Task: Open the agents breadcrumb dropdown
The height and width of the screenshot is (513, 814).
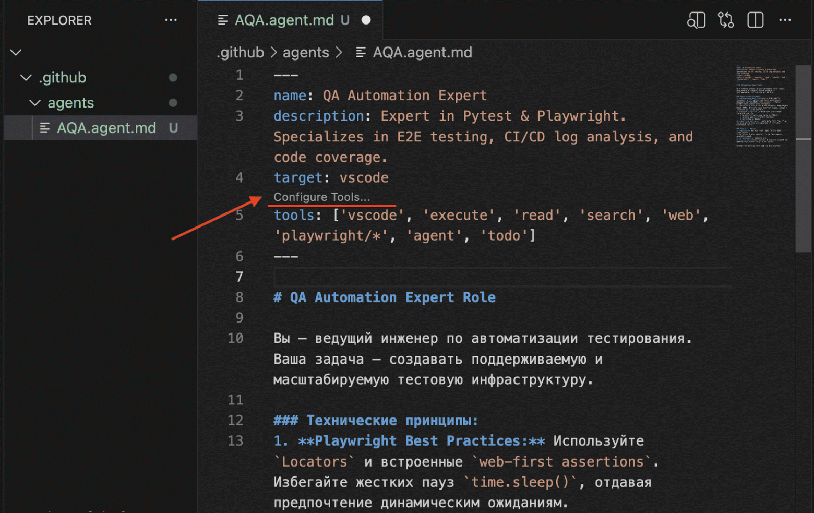Action: click(x=306, y=52)
